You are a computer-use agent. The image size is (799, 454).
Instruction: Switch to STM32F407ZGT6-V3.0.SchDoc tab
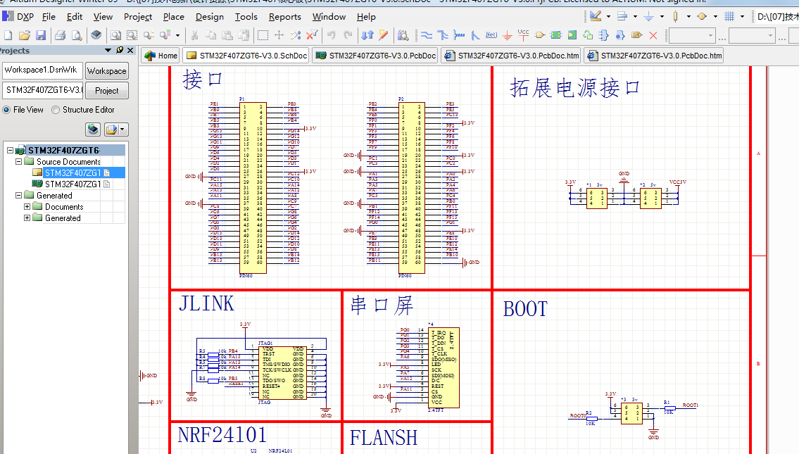246,56
